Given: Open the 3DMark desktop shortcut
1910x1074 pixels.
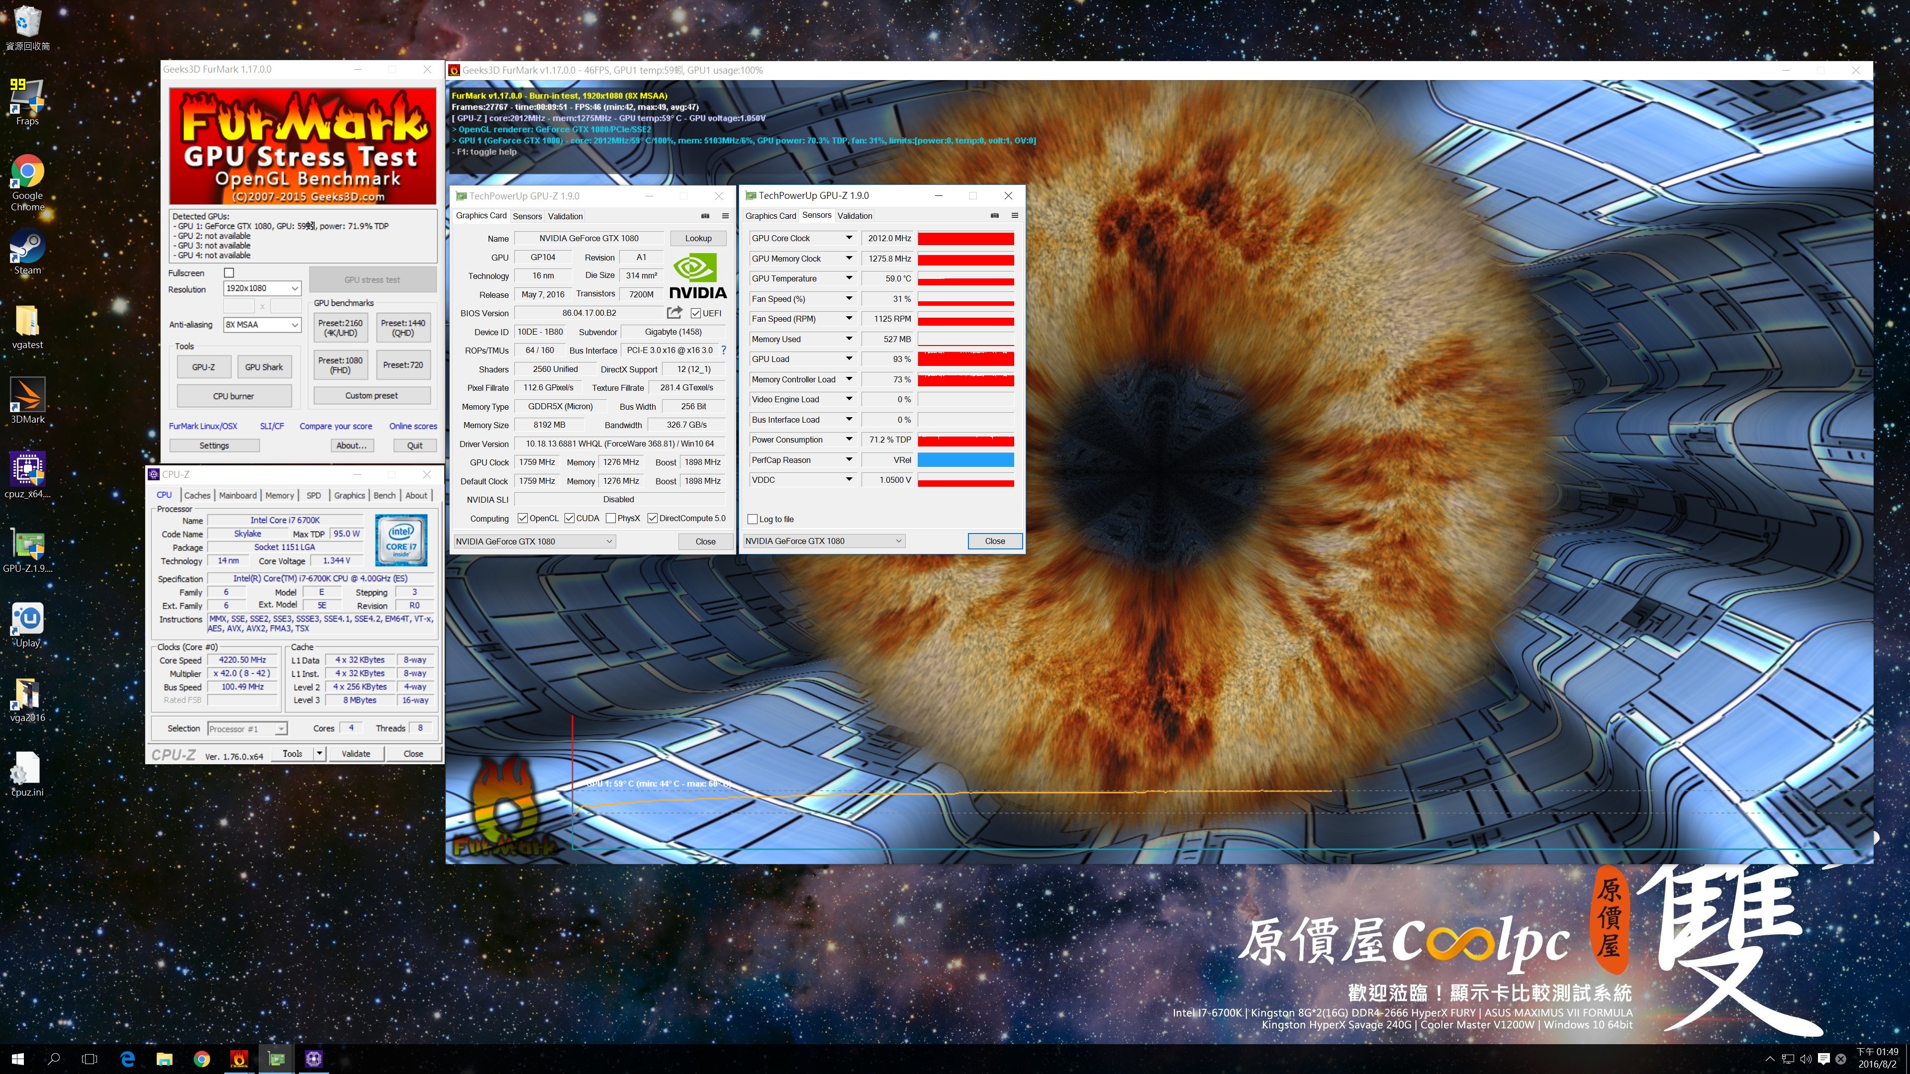Looking at the screenshot, I should 27,401.
